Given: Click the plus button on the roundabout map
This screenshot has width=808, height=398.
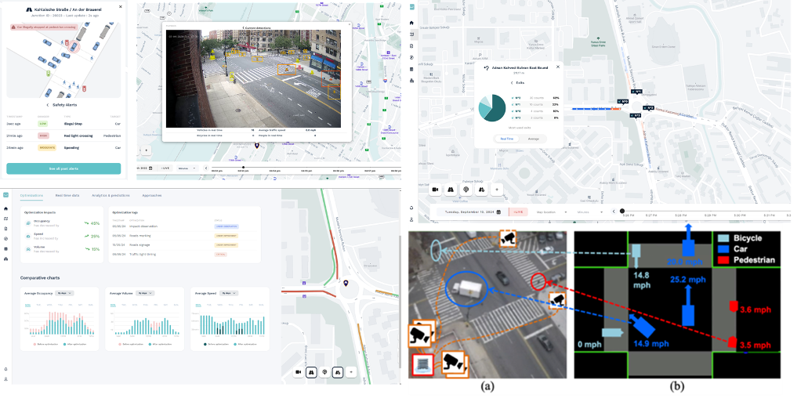Looking at the screenshot, I should point(351,372).
